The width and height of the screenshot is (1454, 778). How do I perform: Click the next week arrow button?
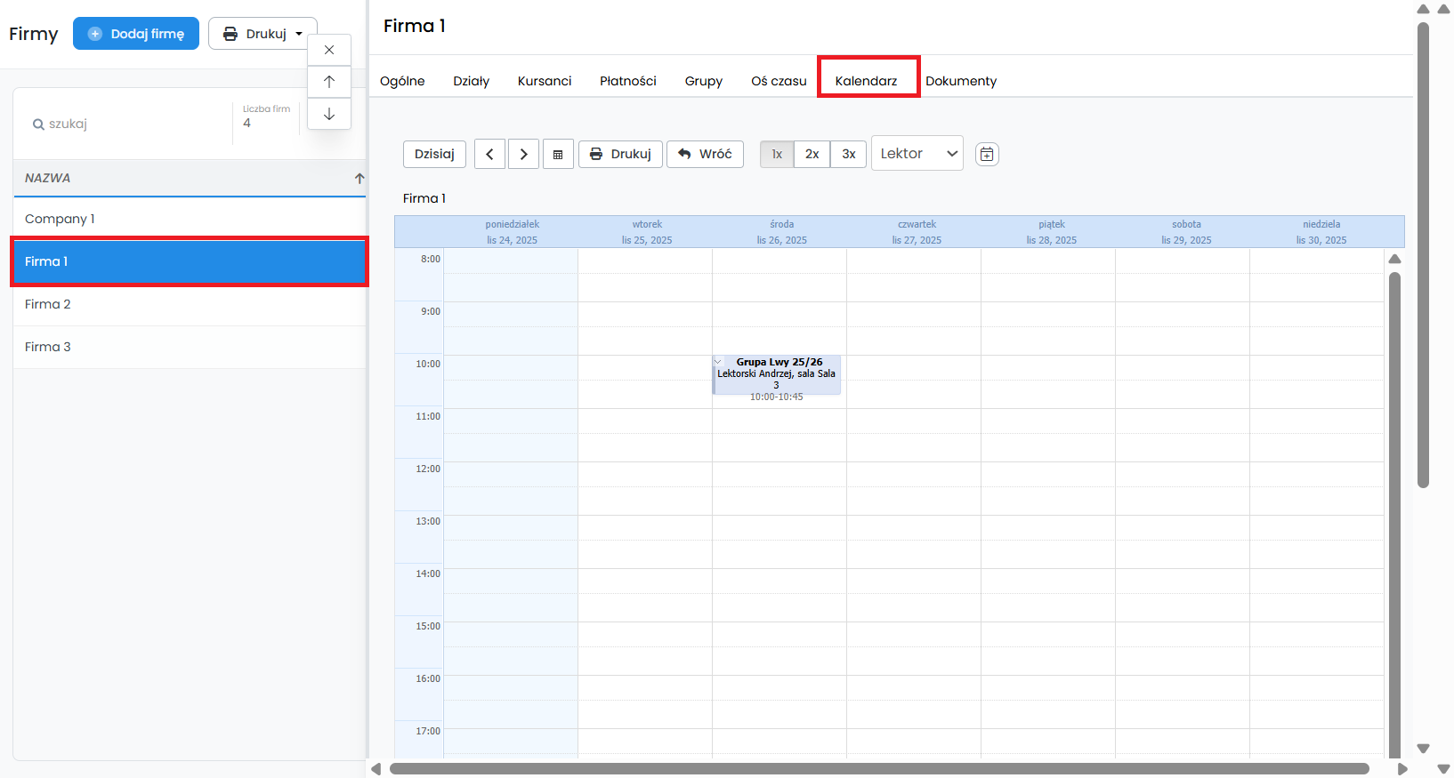point(523,154)
